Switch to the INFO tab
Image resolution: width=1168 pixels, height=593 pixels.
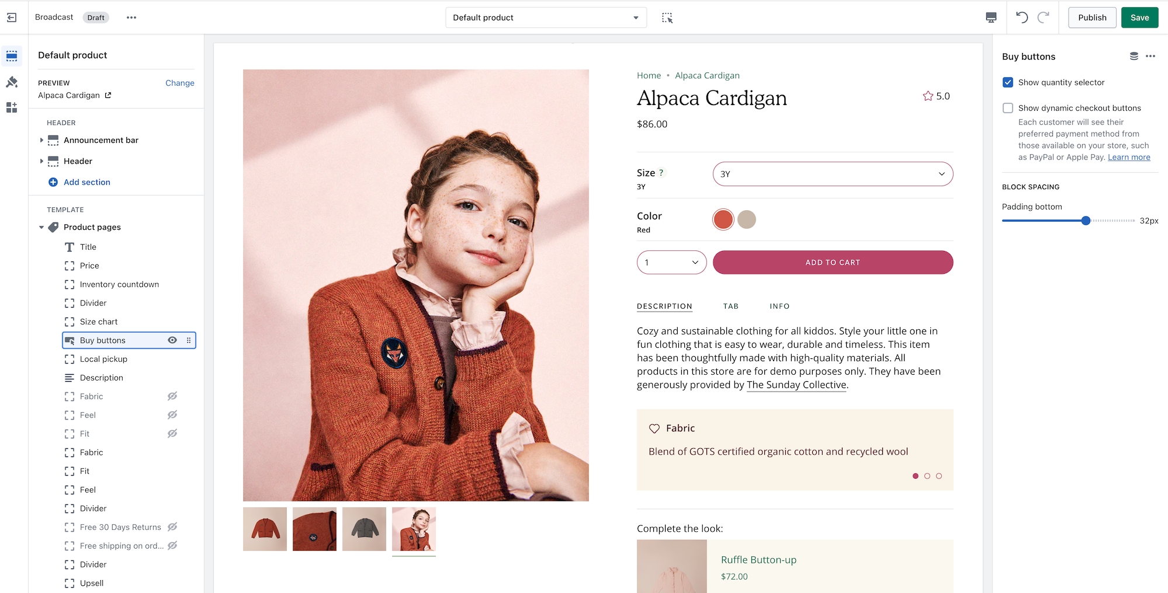coord(779,306)
